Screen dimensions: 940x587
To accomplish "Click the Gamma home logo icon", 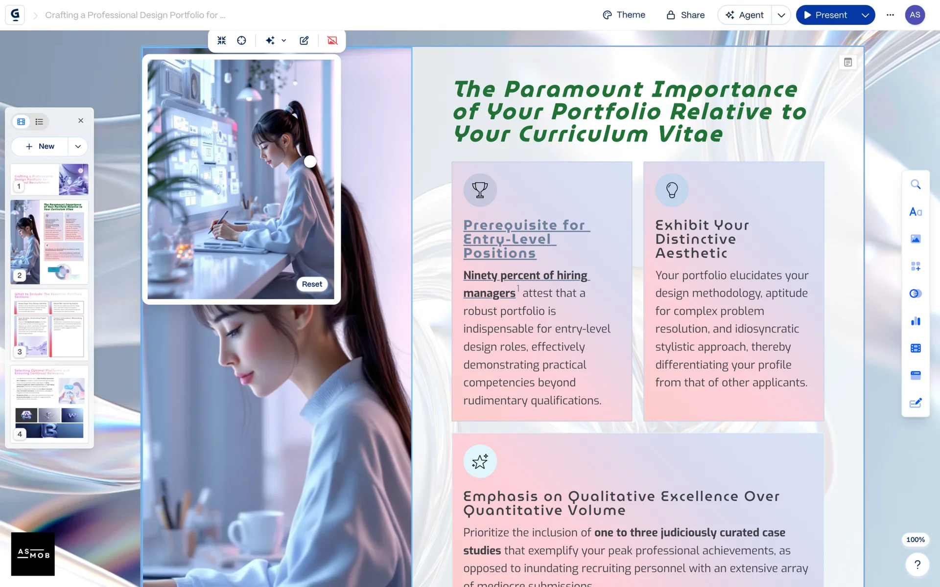I will tap(15, 15).
